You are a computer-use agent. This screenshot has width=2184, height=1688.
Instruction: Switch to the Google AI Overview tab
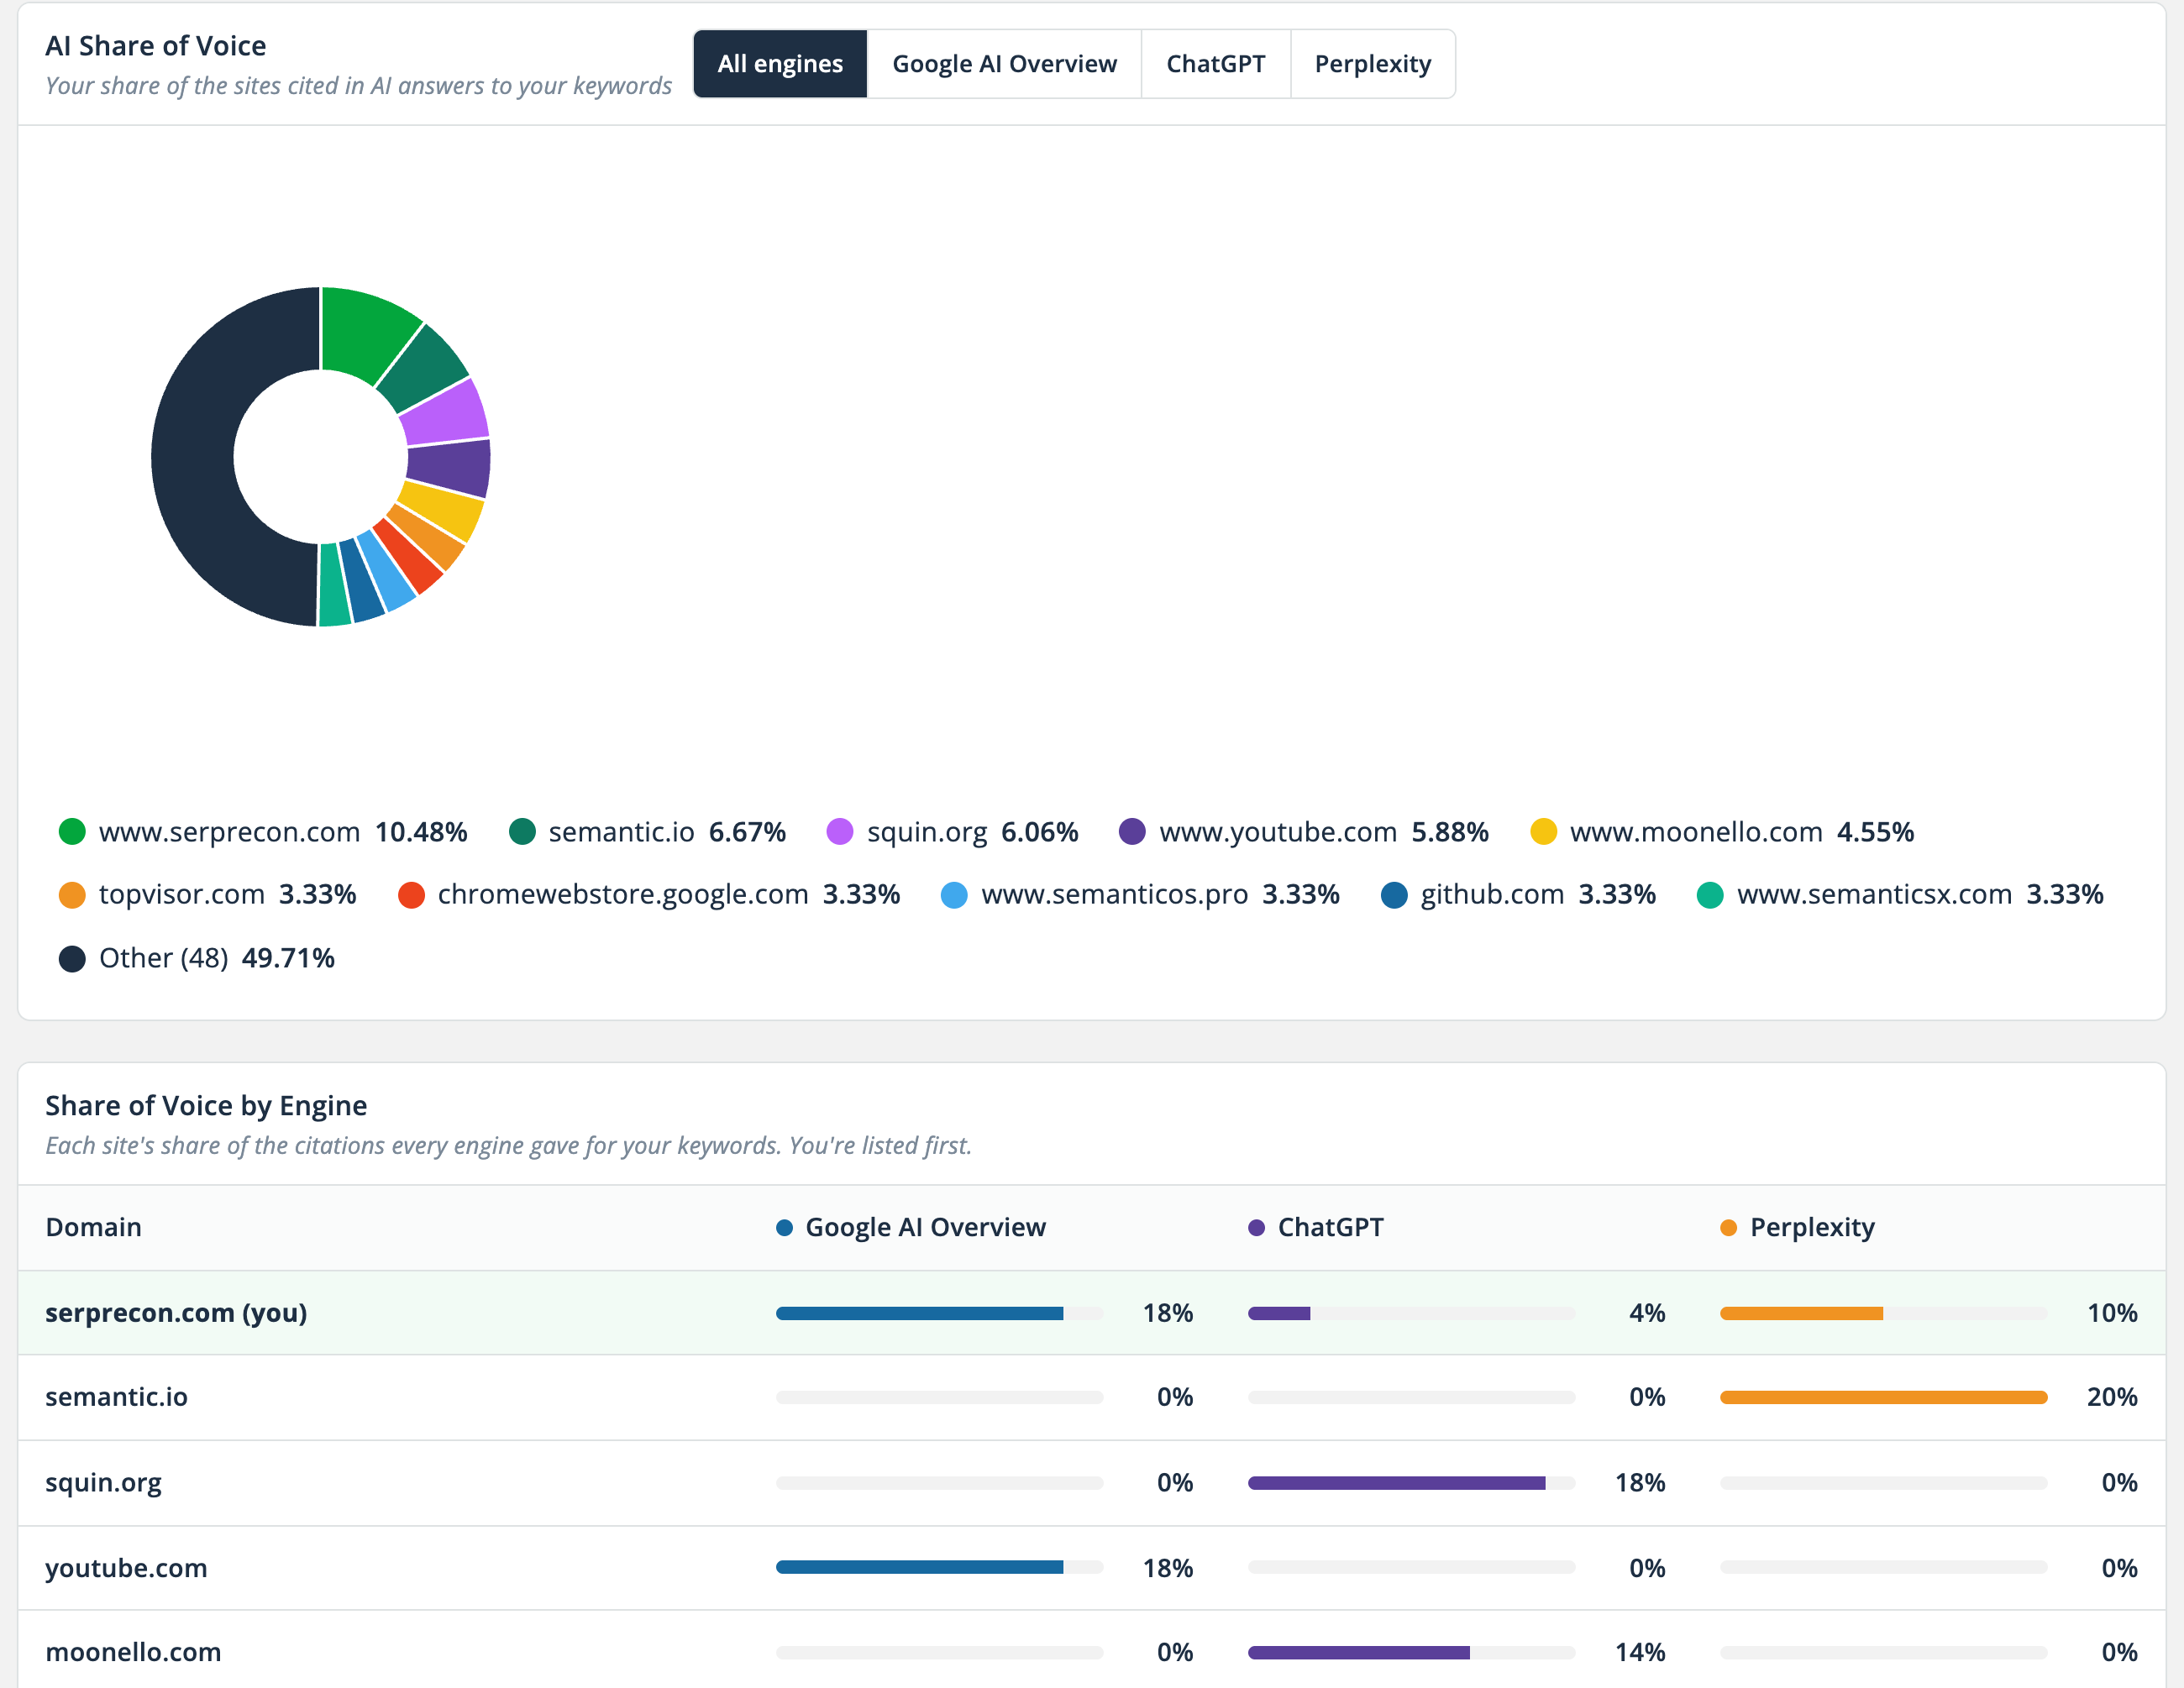click(1004, 64)
